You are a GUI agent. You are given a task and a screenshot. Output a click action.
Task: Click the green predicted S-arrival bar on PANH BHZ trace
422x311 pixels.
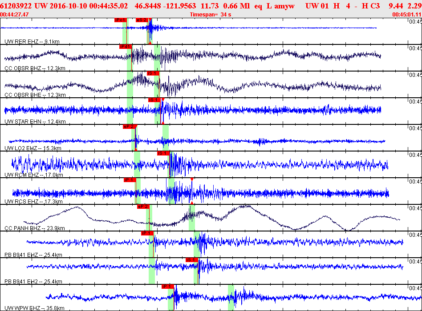[x=191, y=218]
